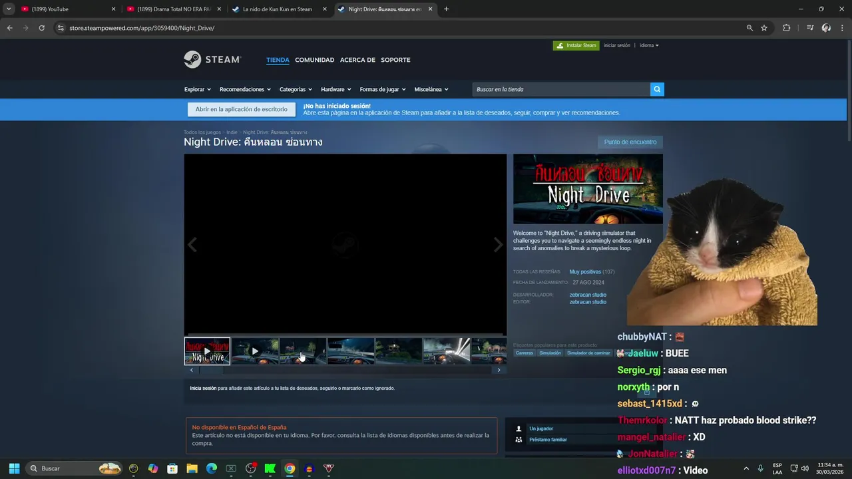The image size is (852, 479).
Task: Open Microsoft Edge from the taskbar
Action: [x=212, y=468]
